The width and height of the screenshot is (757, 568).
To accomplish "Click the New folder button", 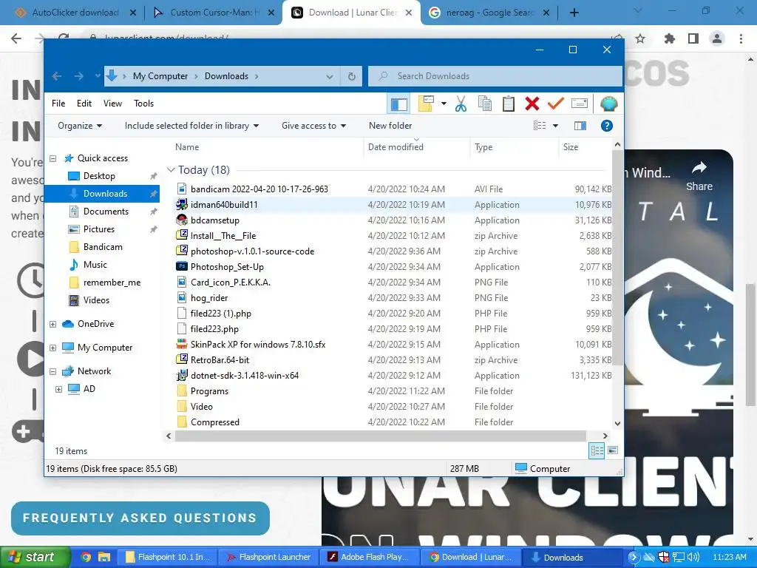I will coord(390,126).
